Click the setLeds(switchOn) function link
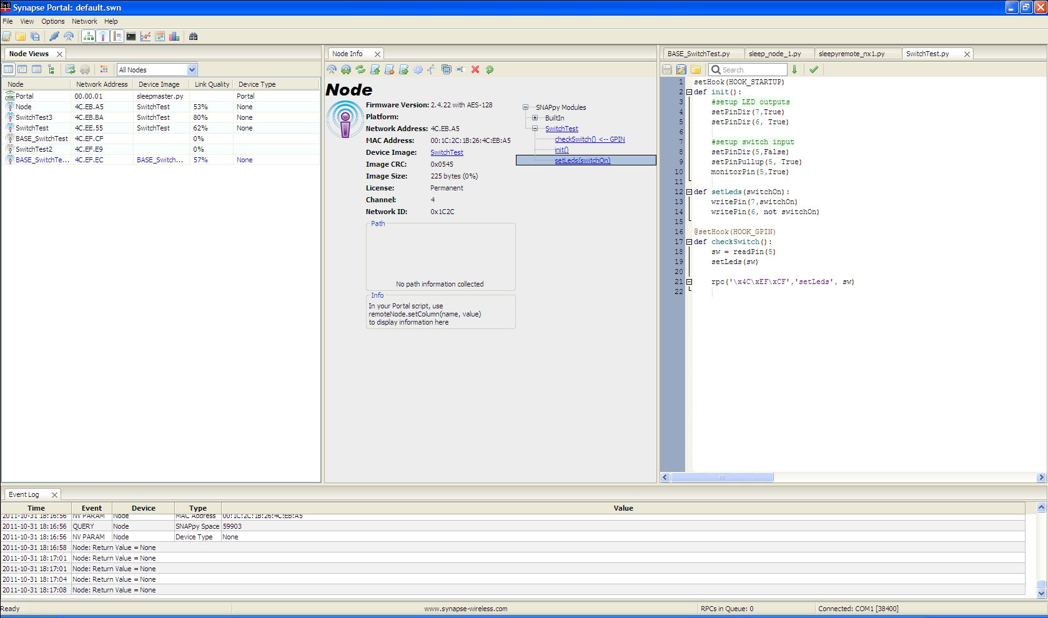The height and width of the screenshot is (618, 1048). coord(582,160)
